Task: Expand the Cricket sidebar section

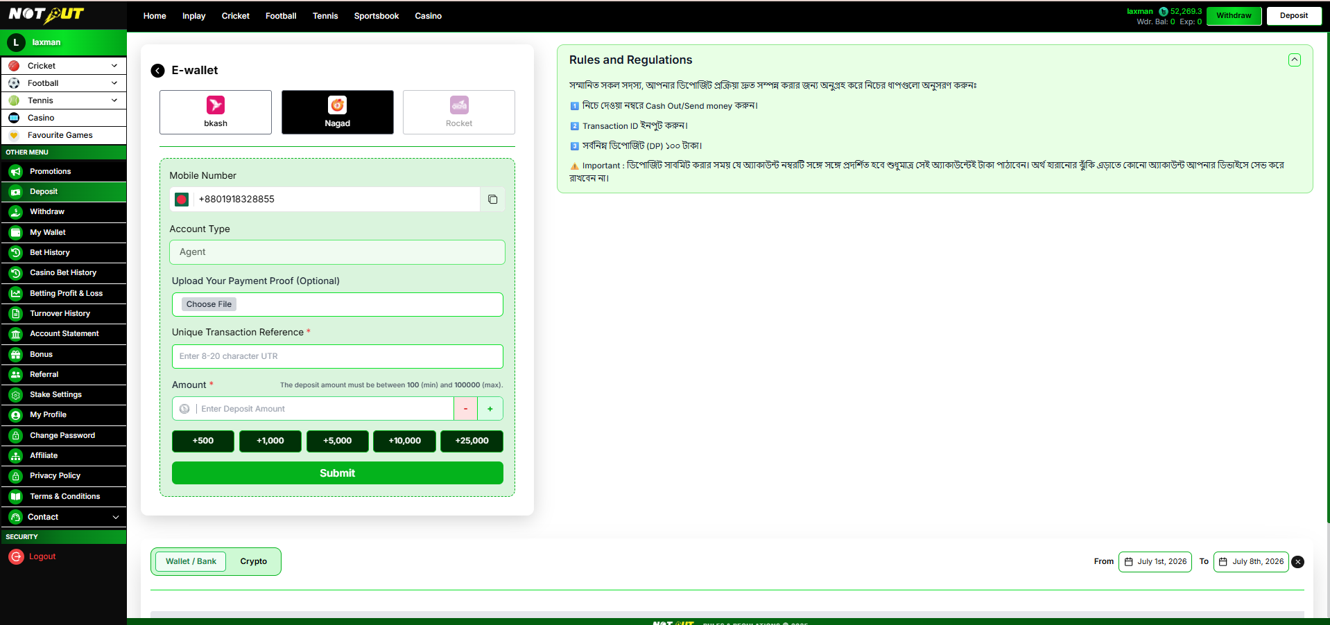Action: tap(64, 66)
